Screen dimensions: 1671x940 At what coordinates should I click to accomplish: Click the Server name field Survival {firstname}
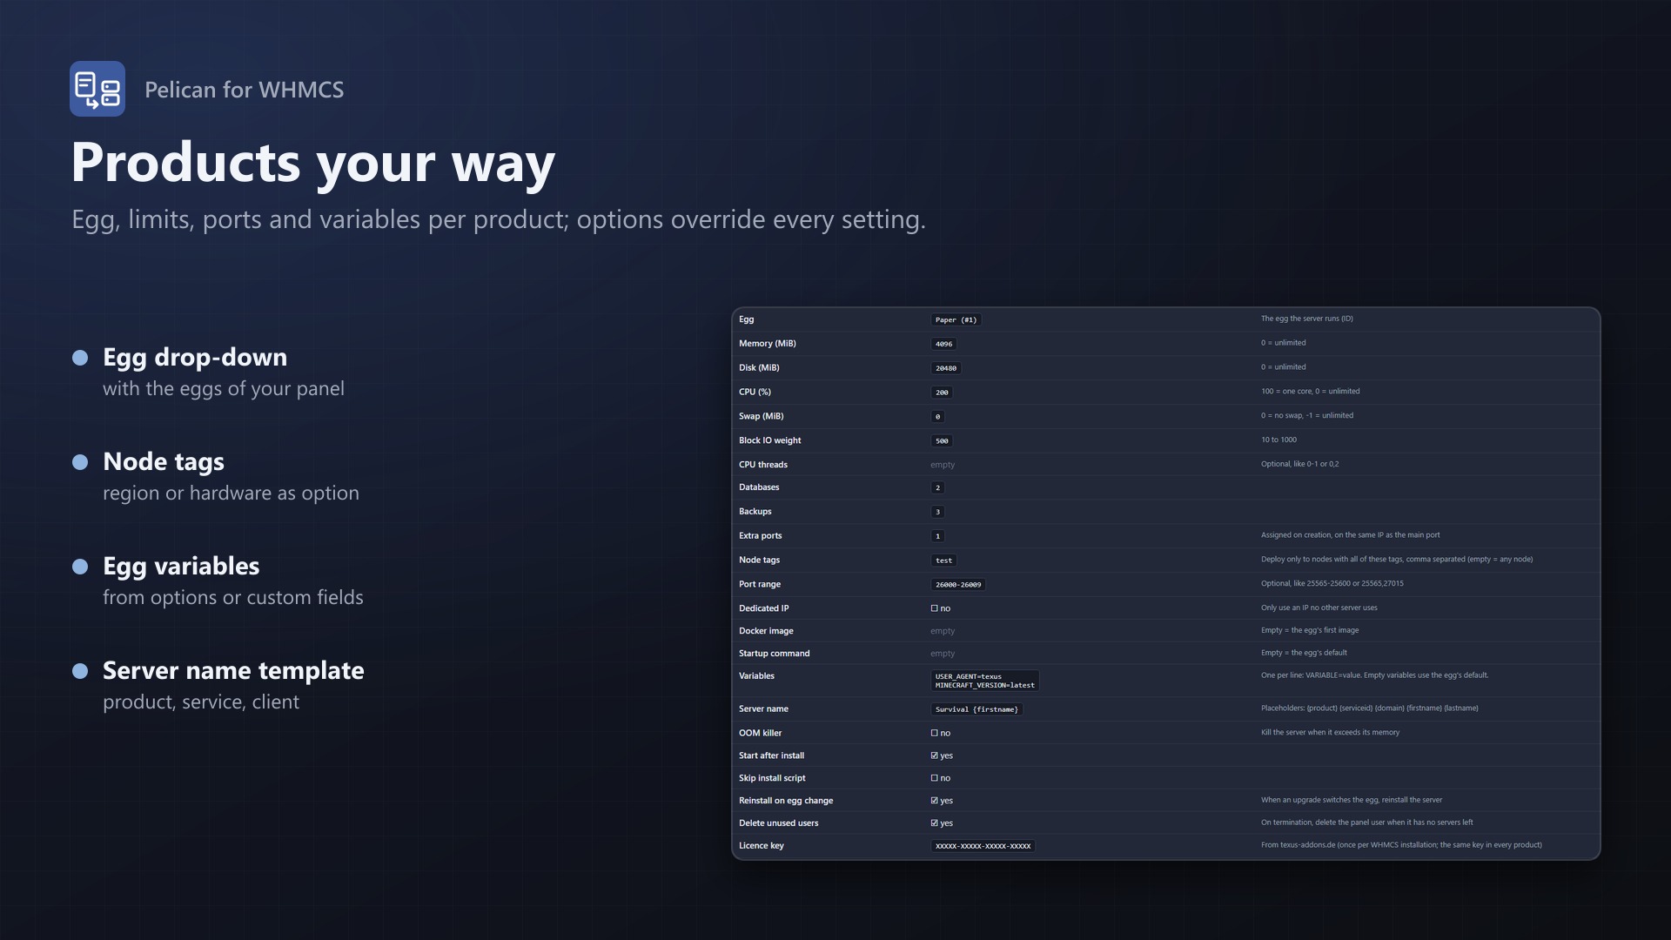point(976,709)
